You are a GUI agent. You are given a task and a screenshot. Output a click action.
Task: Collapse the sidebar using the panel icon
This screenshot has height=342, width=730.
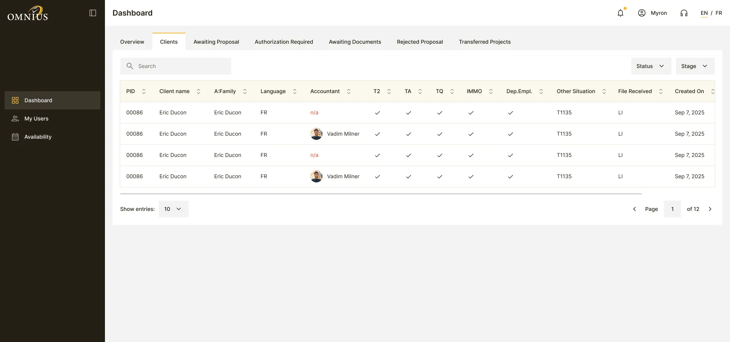[x=93, y=13]
